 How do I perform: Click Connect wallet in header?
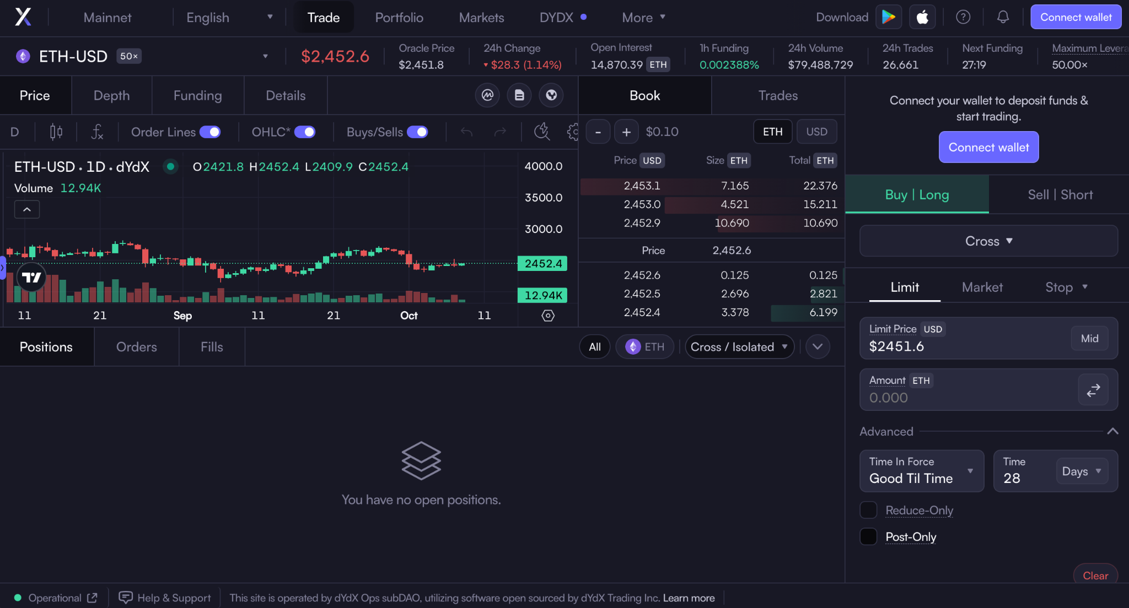(x=1076, y=17)
